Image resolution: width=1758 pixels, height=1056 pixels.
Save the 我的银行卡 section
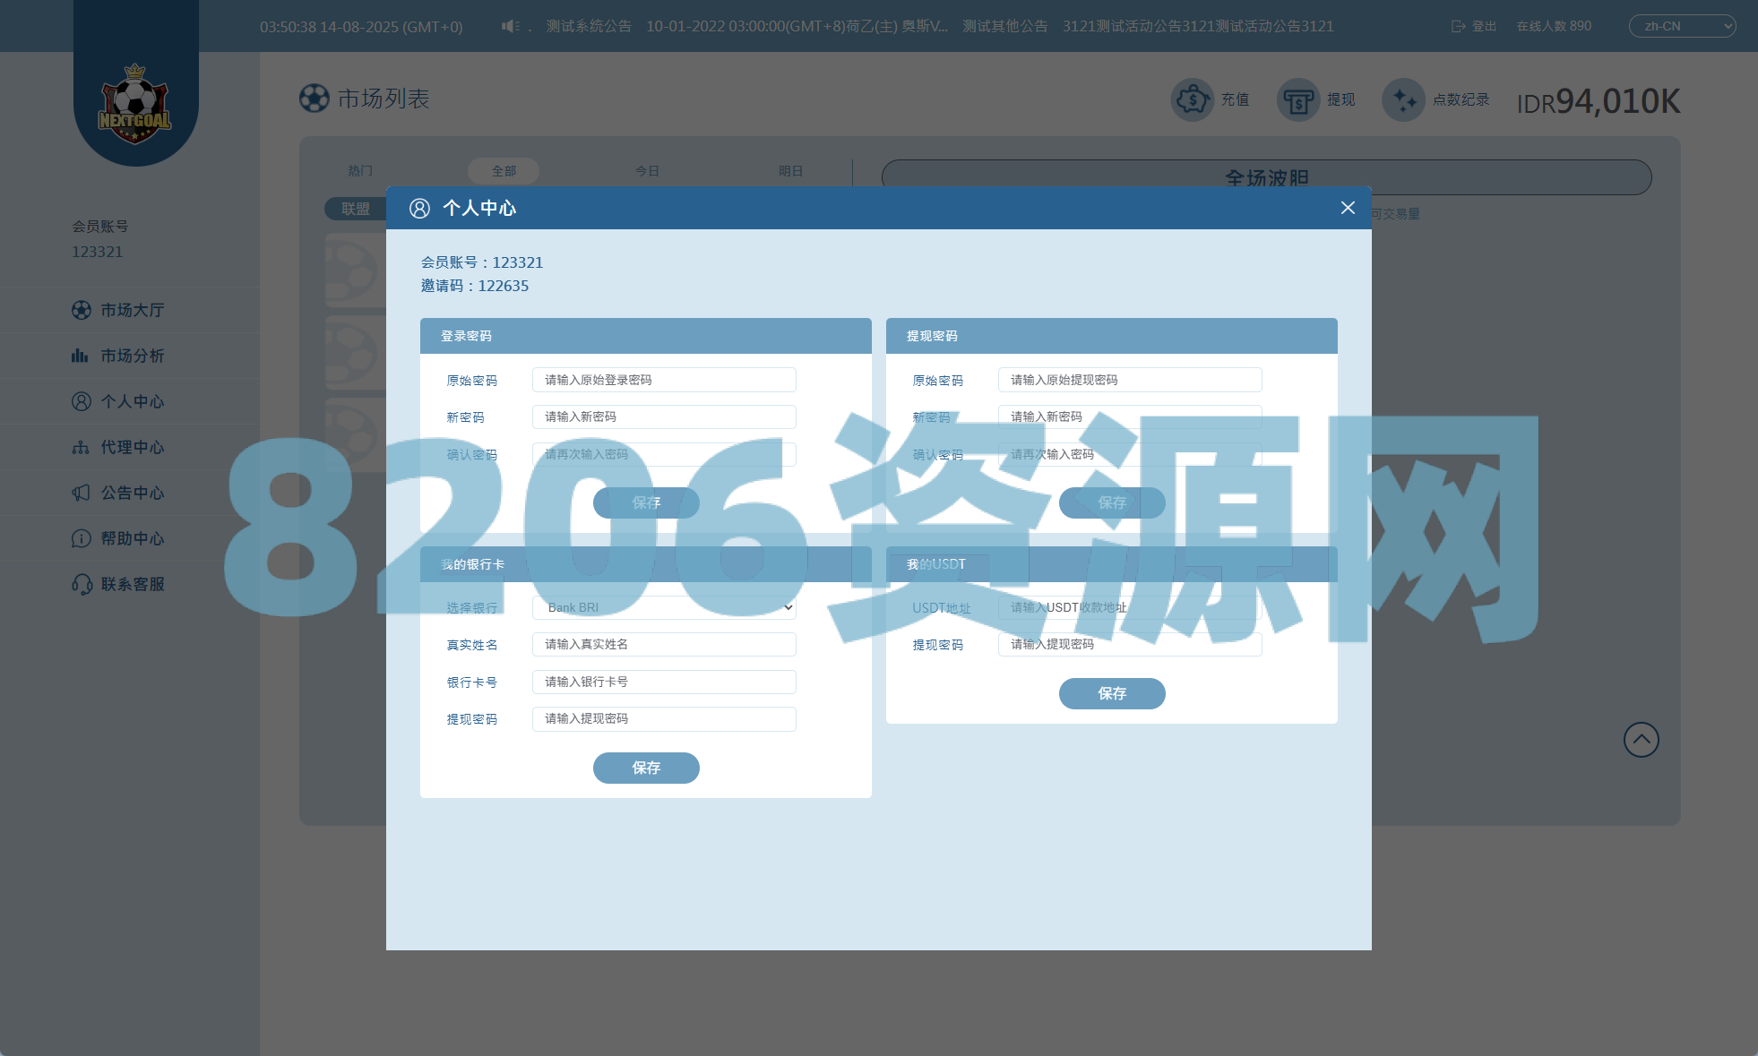pyautogui.click(x=646, y=768)
